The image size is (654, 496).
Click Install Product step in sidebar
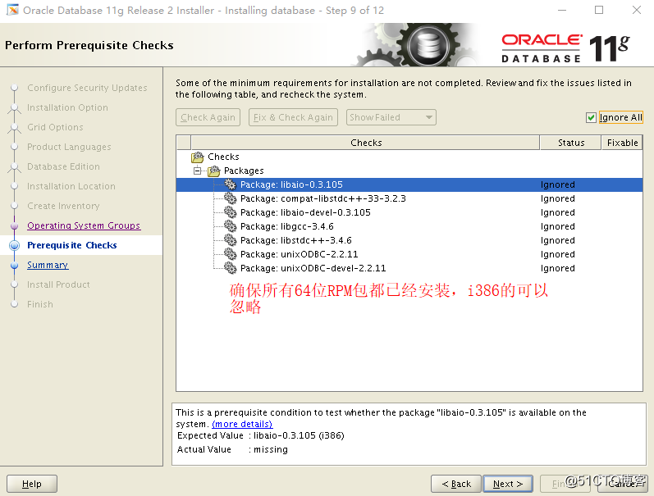coord(58,284)
